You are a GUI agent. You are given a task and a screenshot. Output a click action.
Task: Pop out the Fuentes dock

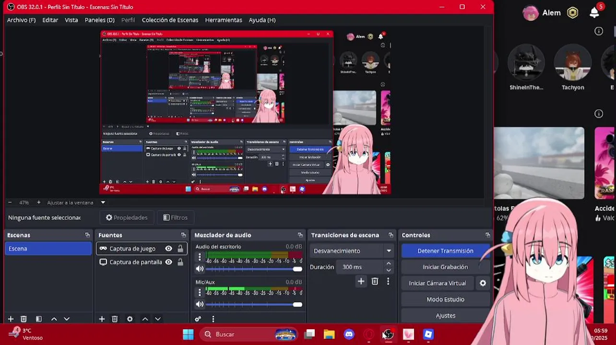coord(183,235)
